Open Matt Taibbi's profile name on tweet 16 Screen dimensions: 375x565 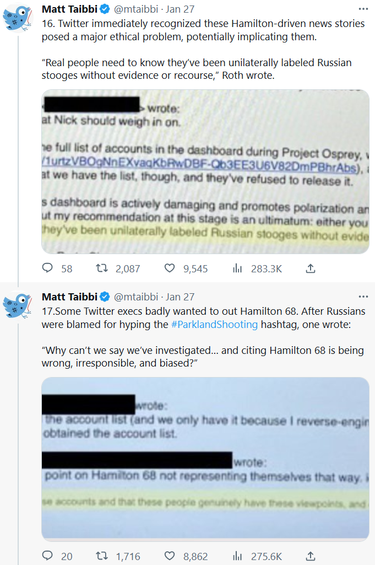[x=68, y=9]
